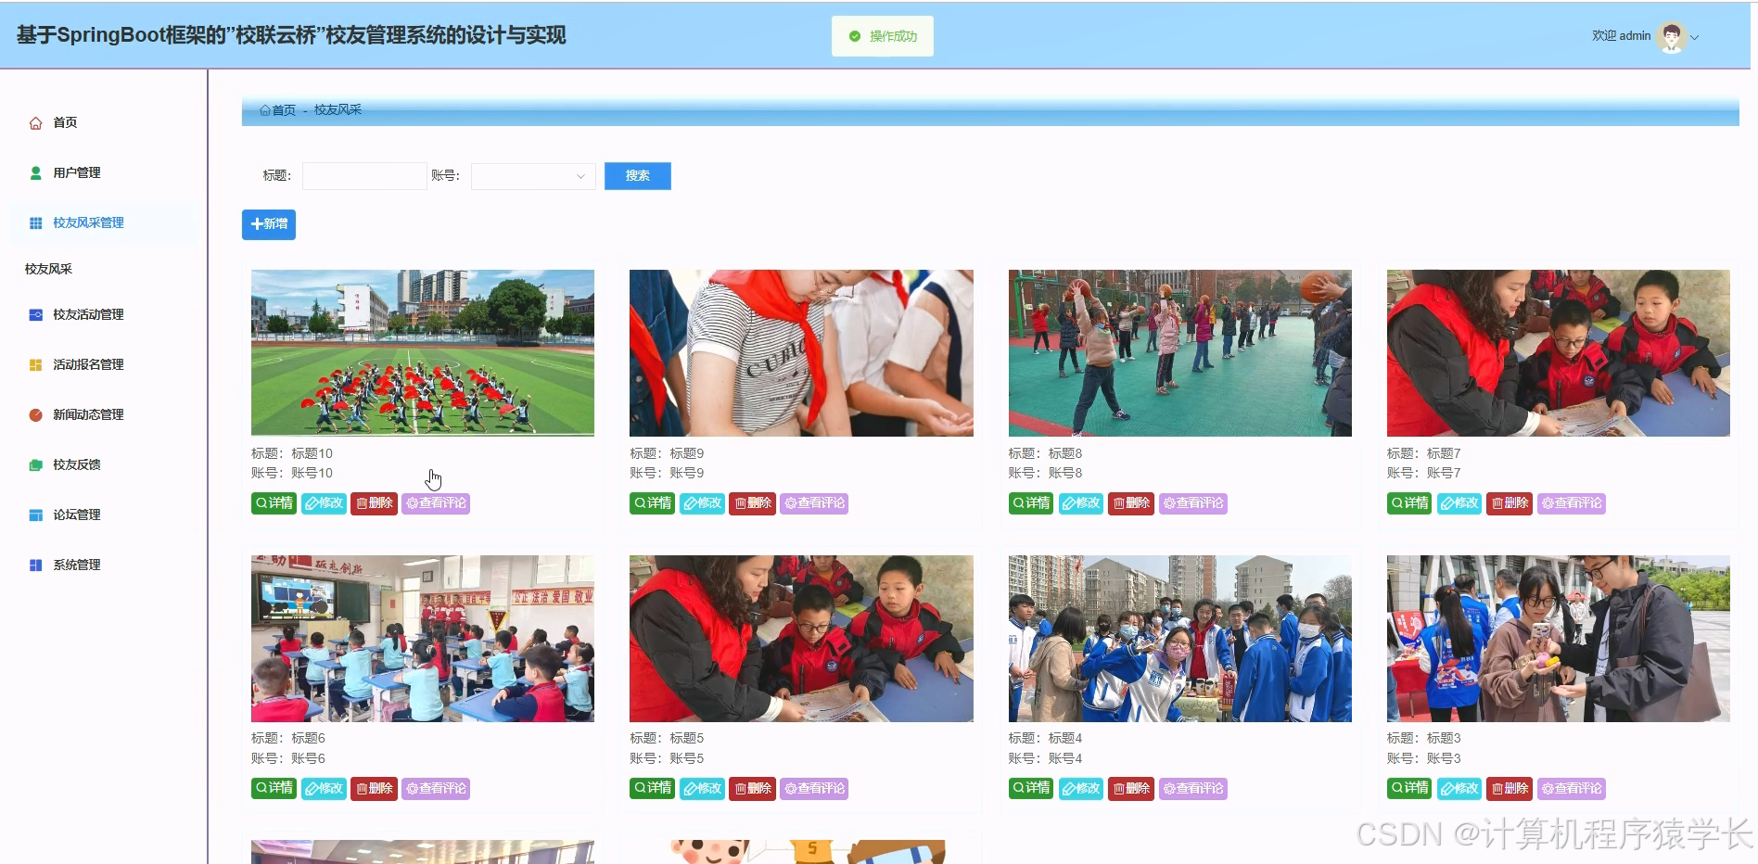The image size is (1758, 864).
Task: Click the 新增 add button
Action: coord(268,223)
